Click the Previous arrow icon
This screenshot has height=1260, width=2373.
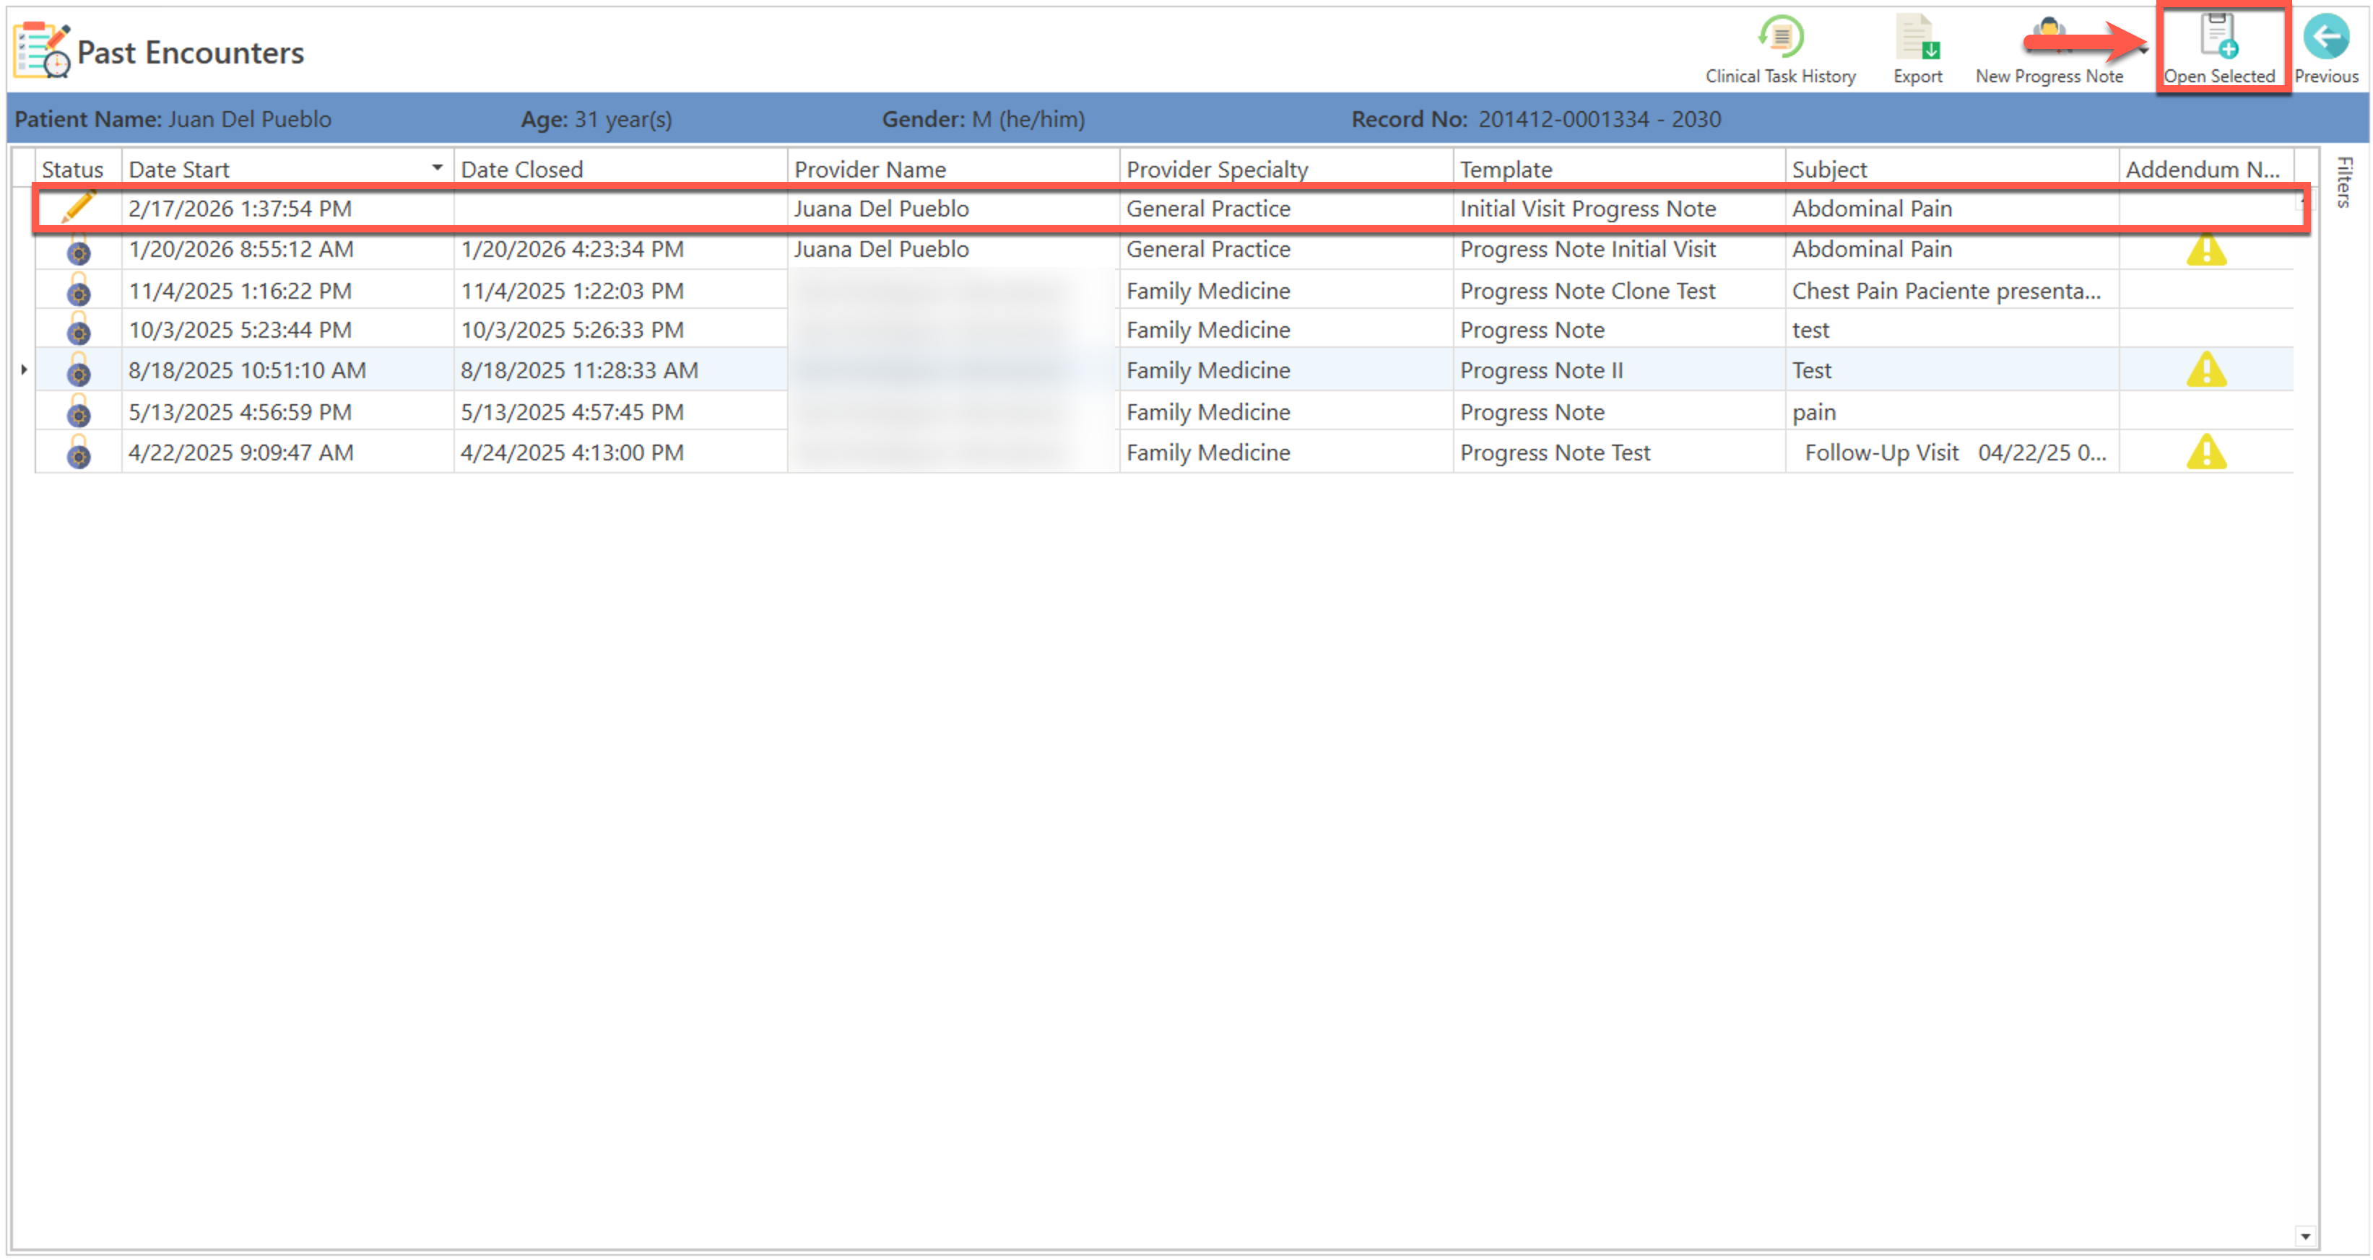2325,38
